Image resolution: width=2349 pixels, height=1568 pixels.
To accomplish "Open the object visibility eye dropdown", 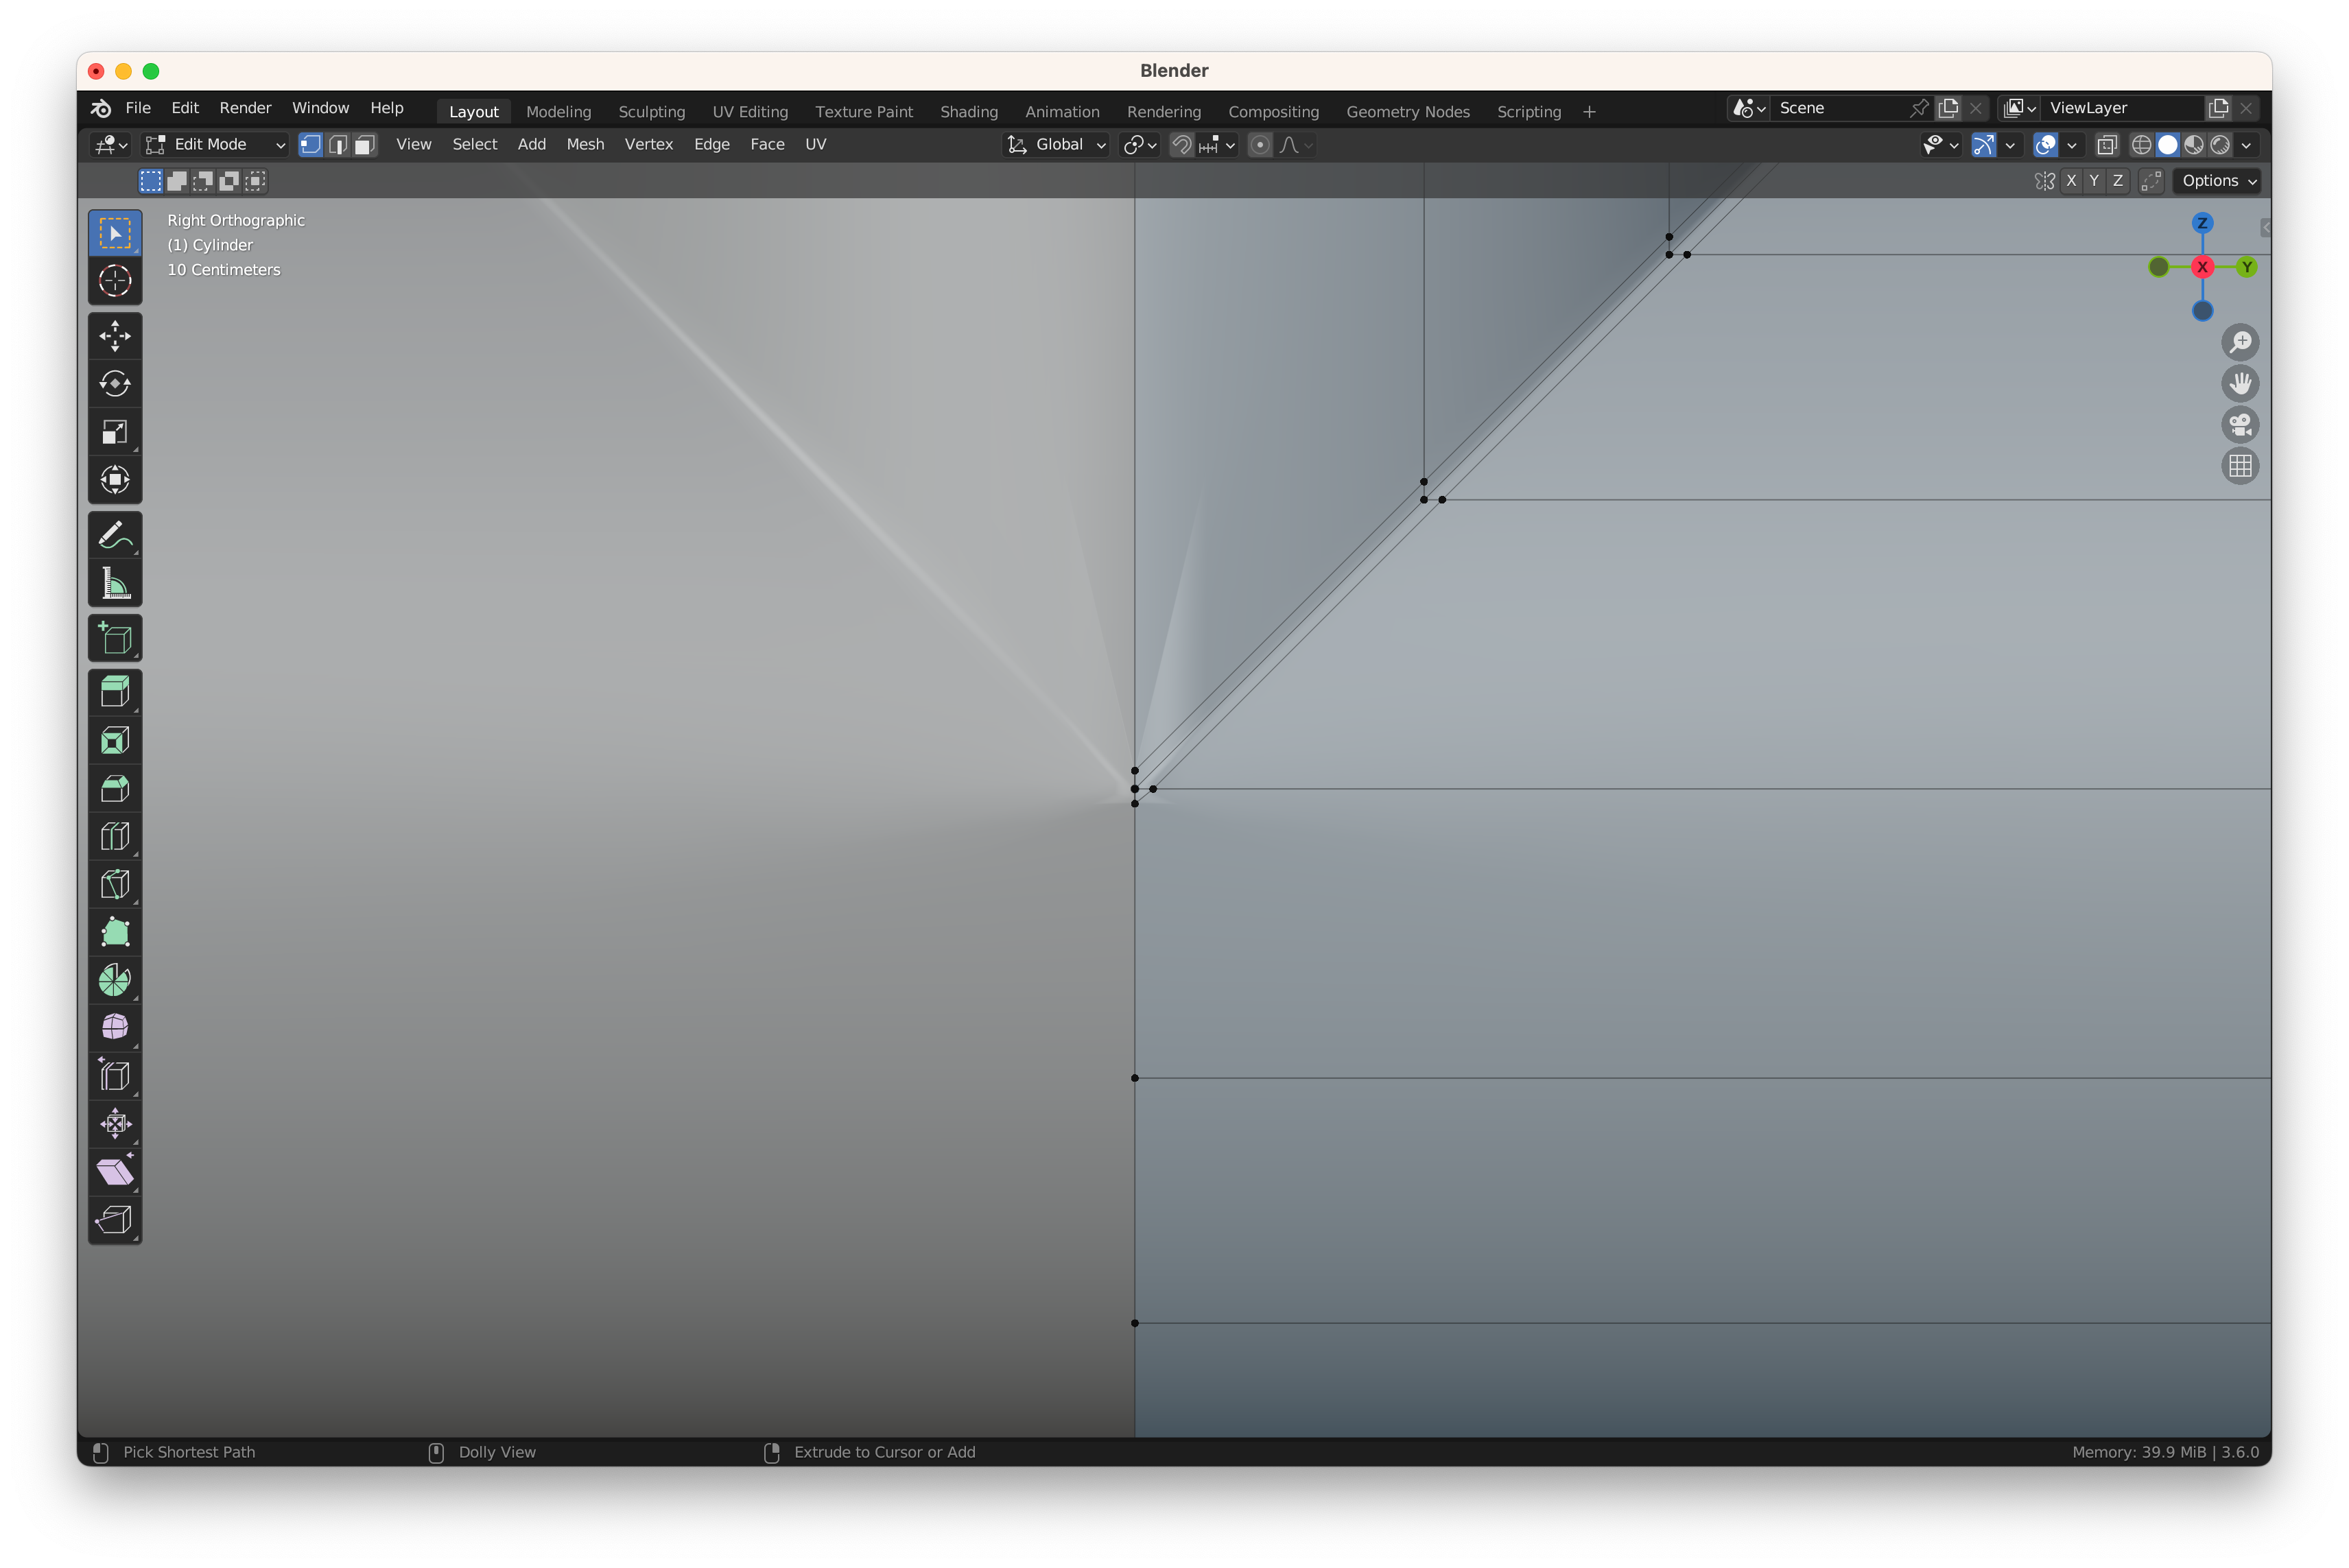I will point(1940,145).
